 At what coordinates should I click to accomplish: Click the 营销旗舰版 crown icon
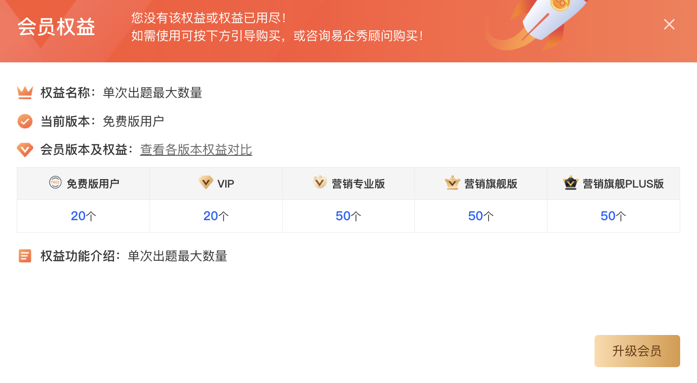(452, 183)
